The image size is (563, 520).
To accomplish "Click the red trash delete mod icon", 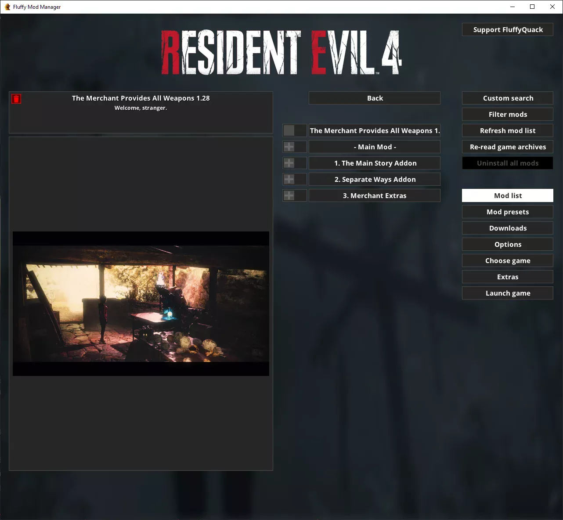I will 16,99.
